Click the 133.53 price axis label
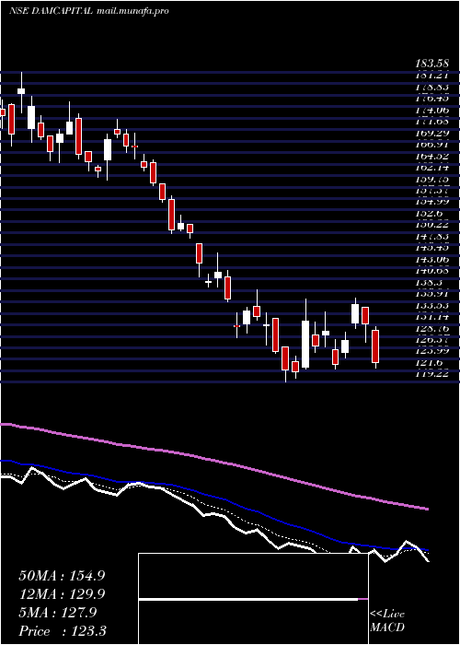The height and width of the screenshot is (645, 460). (432, 306)
